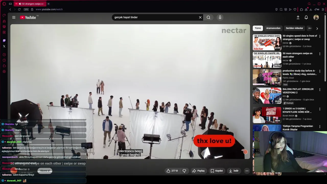The height and width of the screenshot is (184, 327).
Task: Open the Opera main menu logo
Action: 4,4
